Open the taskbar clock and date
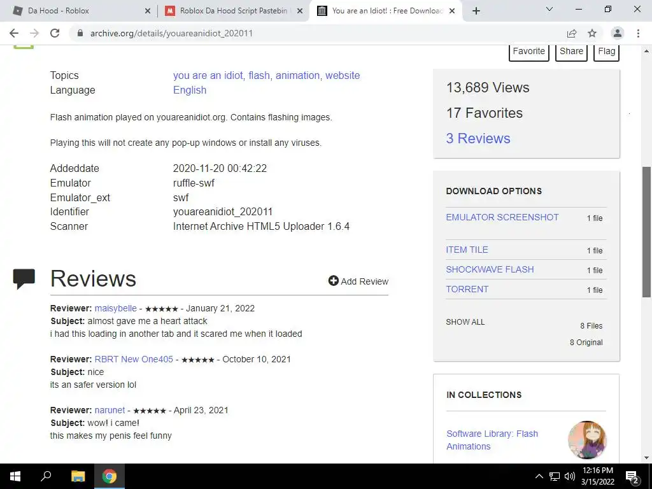 pyautogui.click(x=597, y=476)
